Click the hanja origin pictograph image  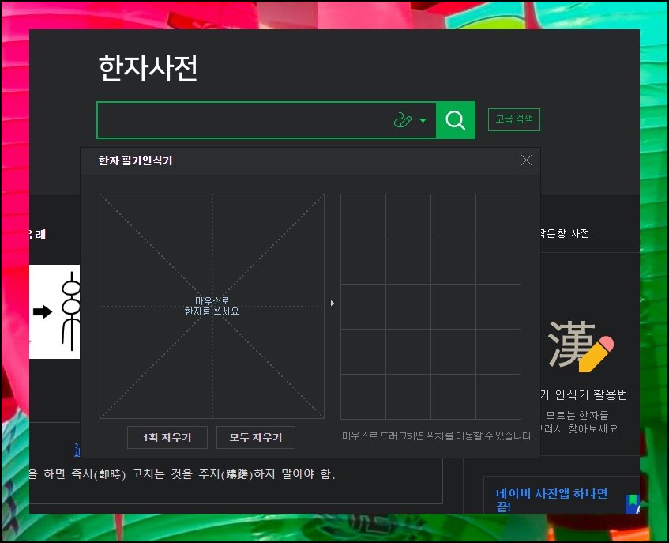click(x=54, y=311)
